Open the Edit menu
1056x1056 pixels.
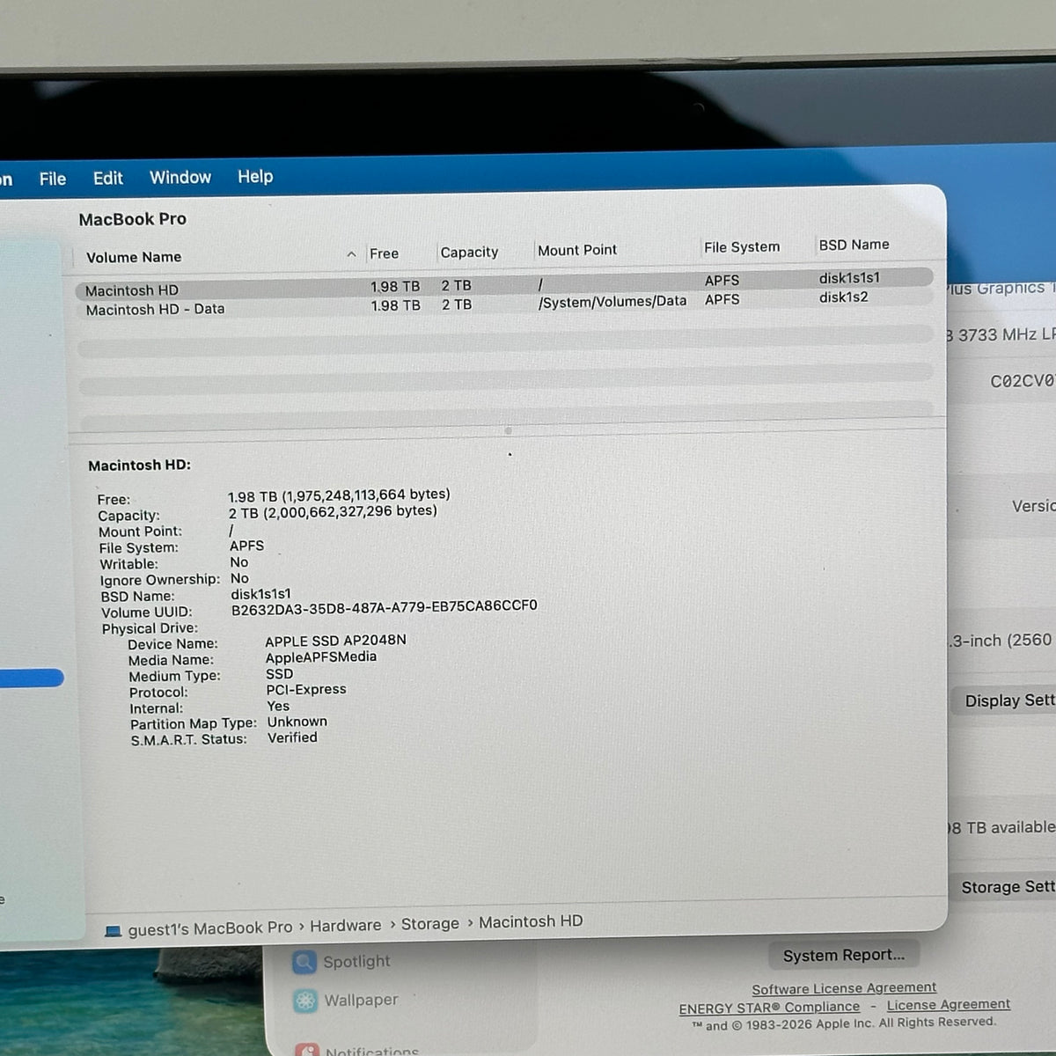[108, 178]
